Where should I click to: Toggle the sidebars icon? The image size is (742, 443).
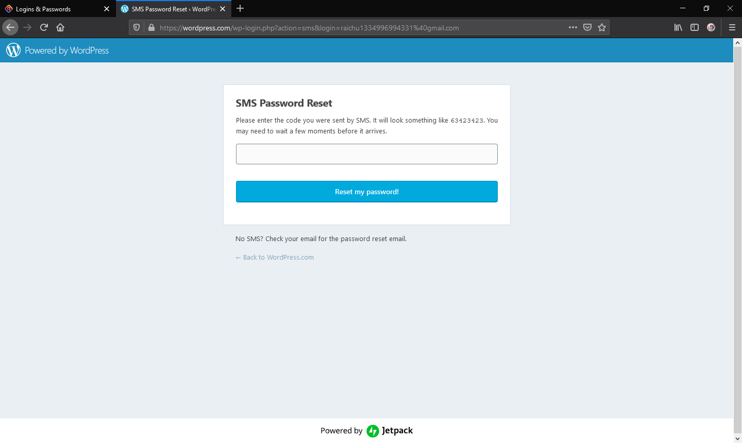click(695, 27)
